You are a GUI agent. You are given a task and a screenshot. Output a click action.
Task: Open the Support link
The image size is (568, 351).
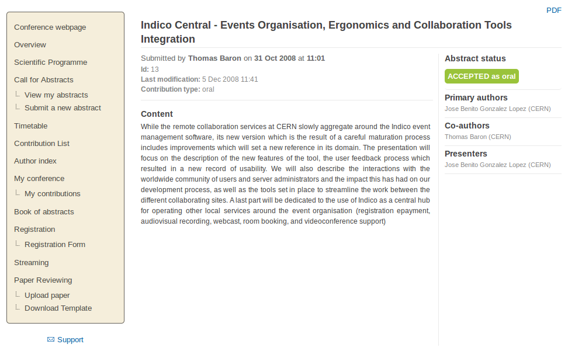pyautogui.click(x=70, y=340)
